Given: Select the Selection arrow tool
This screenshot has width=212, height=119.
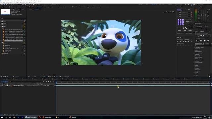Looking at the screenshot, I should [x=4, y=5].
